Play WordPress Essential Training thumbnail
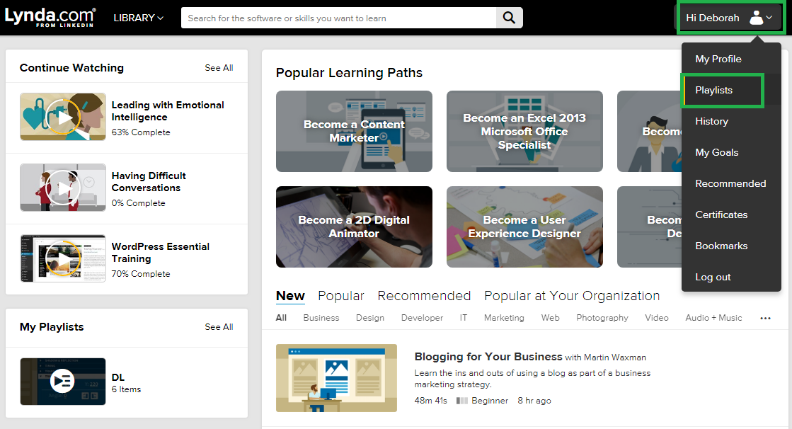The height and width of the screenshot is (429, 792). pyautogui.click(x=62, y=258)
